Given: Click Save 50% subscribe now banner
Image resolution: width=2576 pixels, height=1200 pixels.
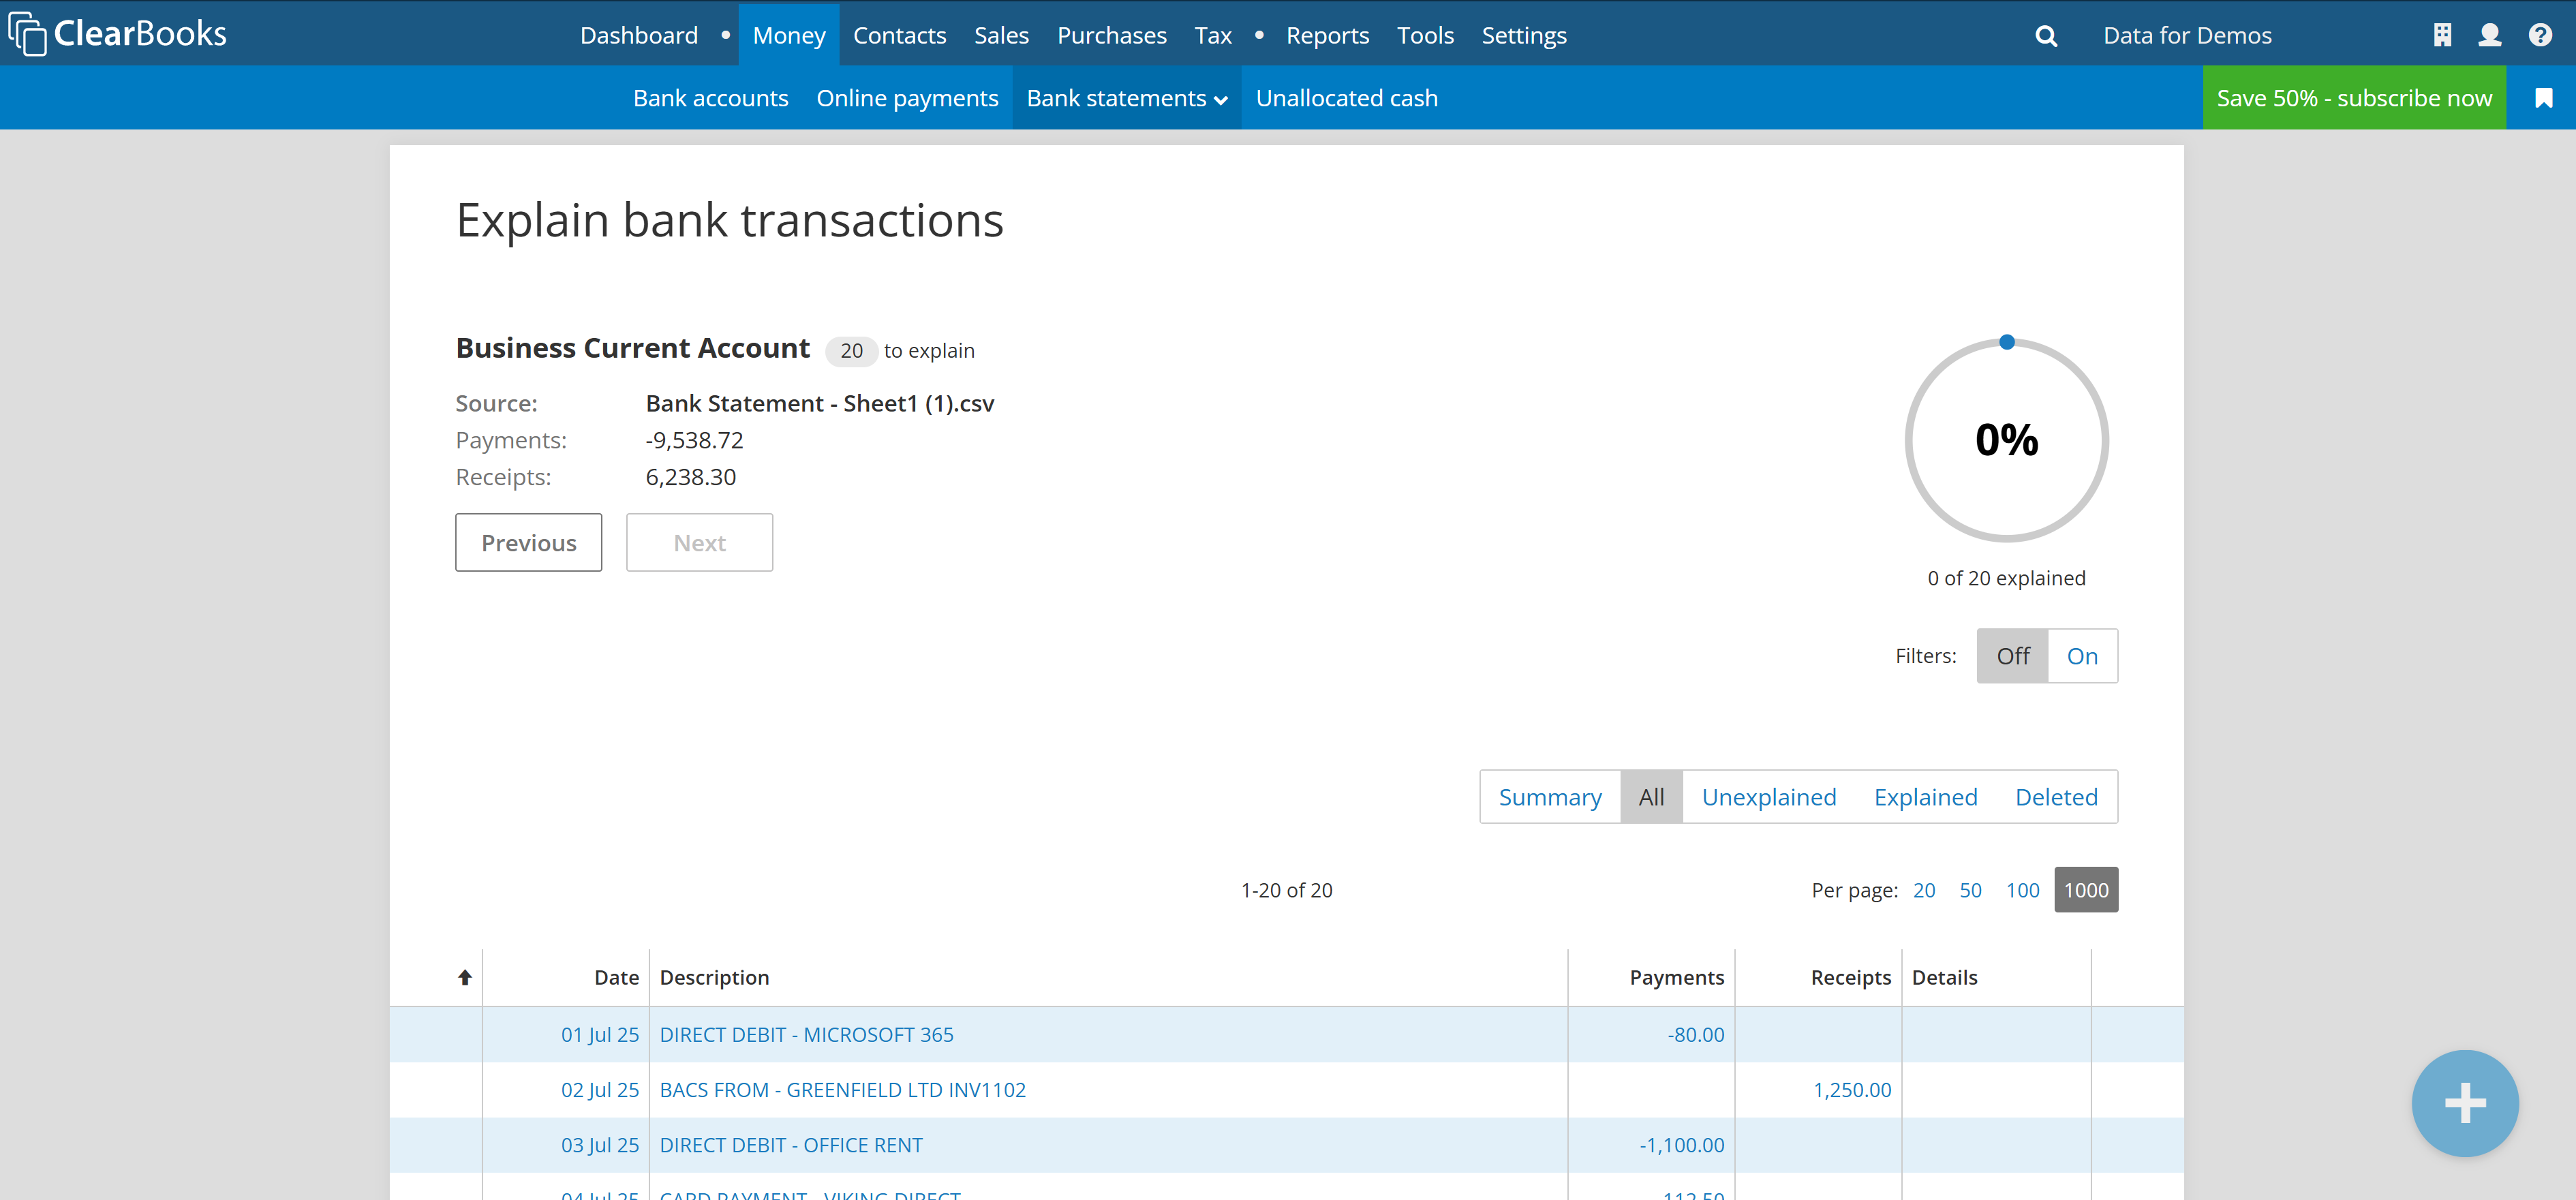Looking at the screenshot, I should tap(2353, 98).
